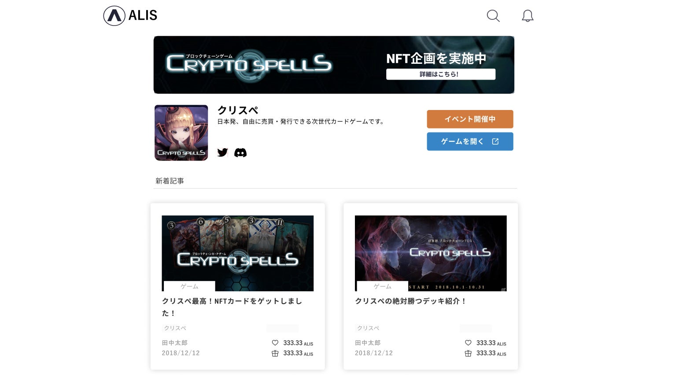This screenshot has height=381, width=679.
Task: Open article クリスペ最高！NFTカードをゲットしました！
Action: point(232,307)
